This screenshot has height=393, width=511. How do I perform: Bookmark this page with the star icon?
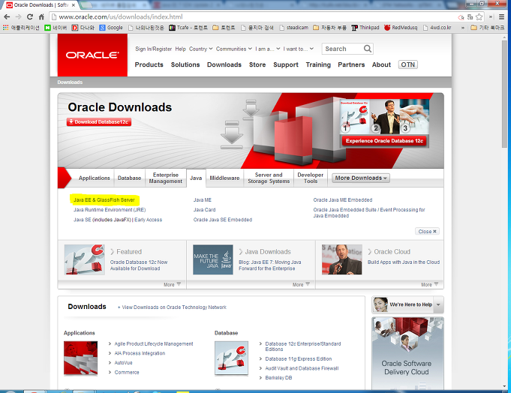point(479,17)
